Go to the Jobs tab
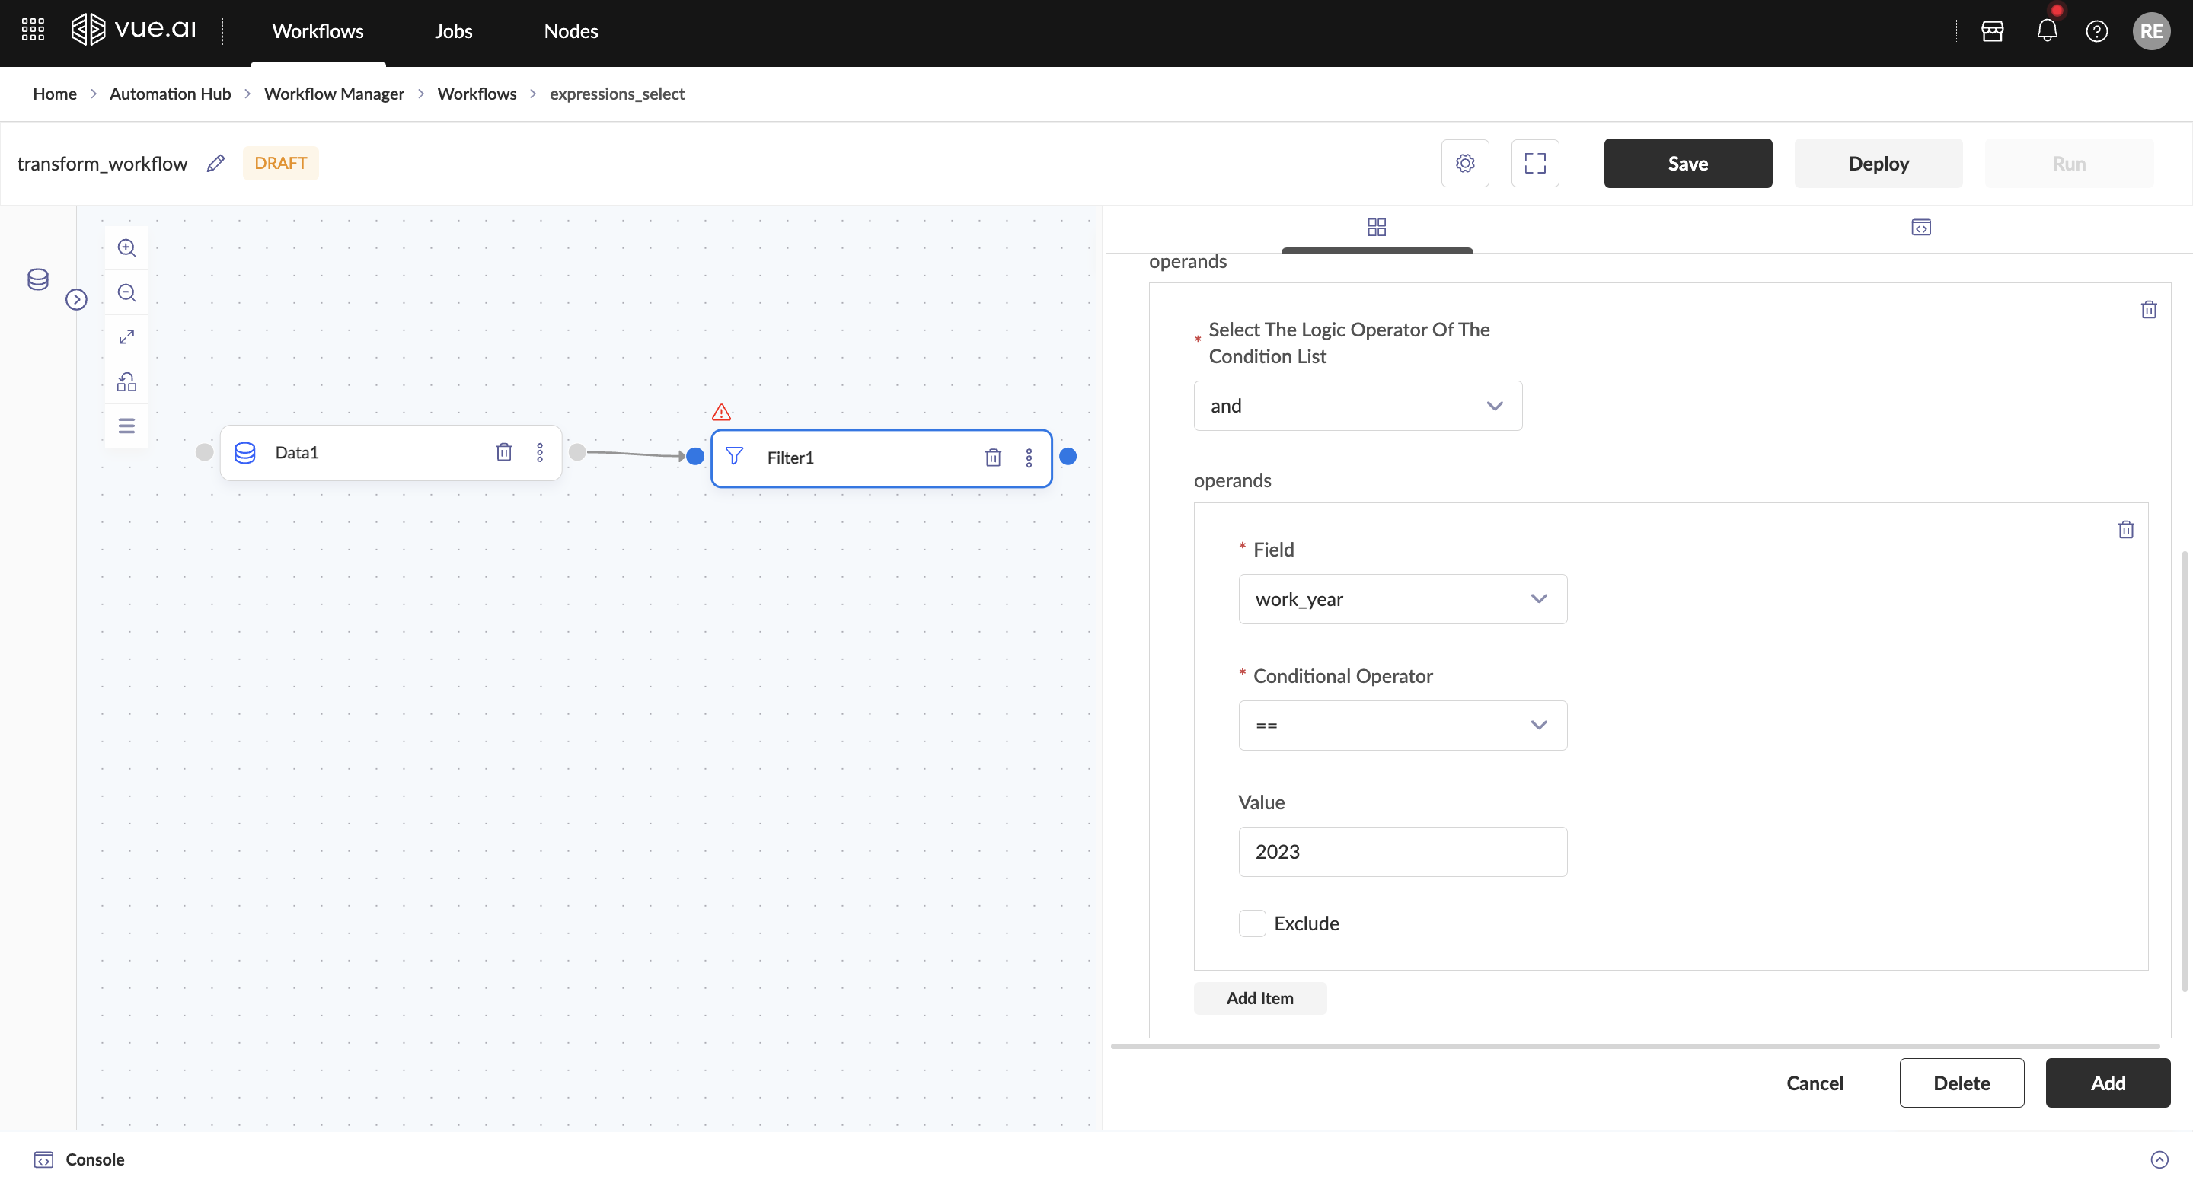Viewport: 2193px width, 1180px height. (453, 31)
